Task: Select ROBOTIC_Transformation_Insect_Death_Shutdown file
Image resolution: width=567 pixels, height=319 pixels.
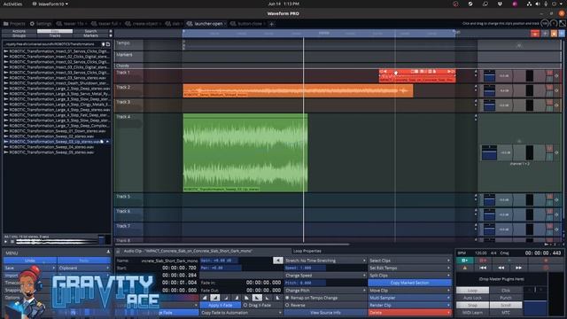Action: pos(58,83)
